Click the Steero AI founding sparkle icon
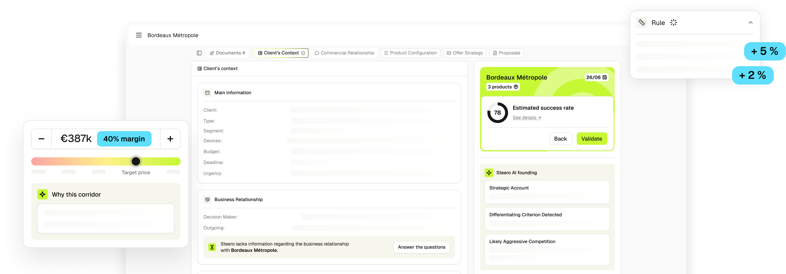This screenshot has height=274, width=786. [x=489, y=173]
